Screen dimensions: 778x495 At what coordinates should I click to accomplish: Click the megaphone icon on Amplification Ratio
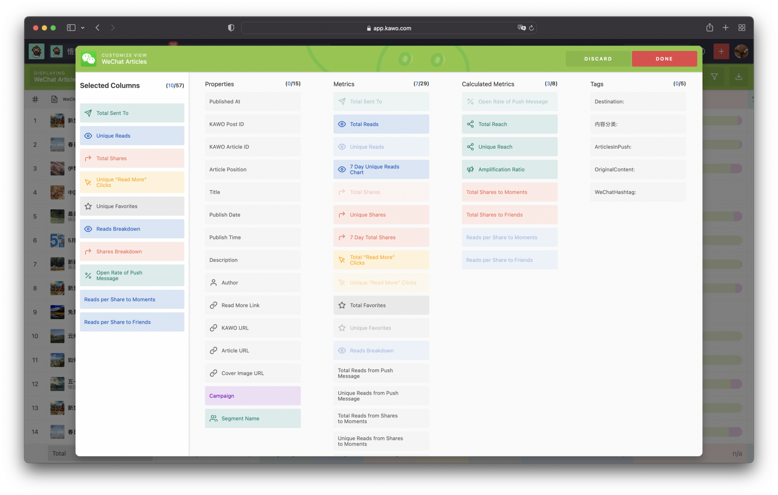click(x=470, y=169)
